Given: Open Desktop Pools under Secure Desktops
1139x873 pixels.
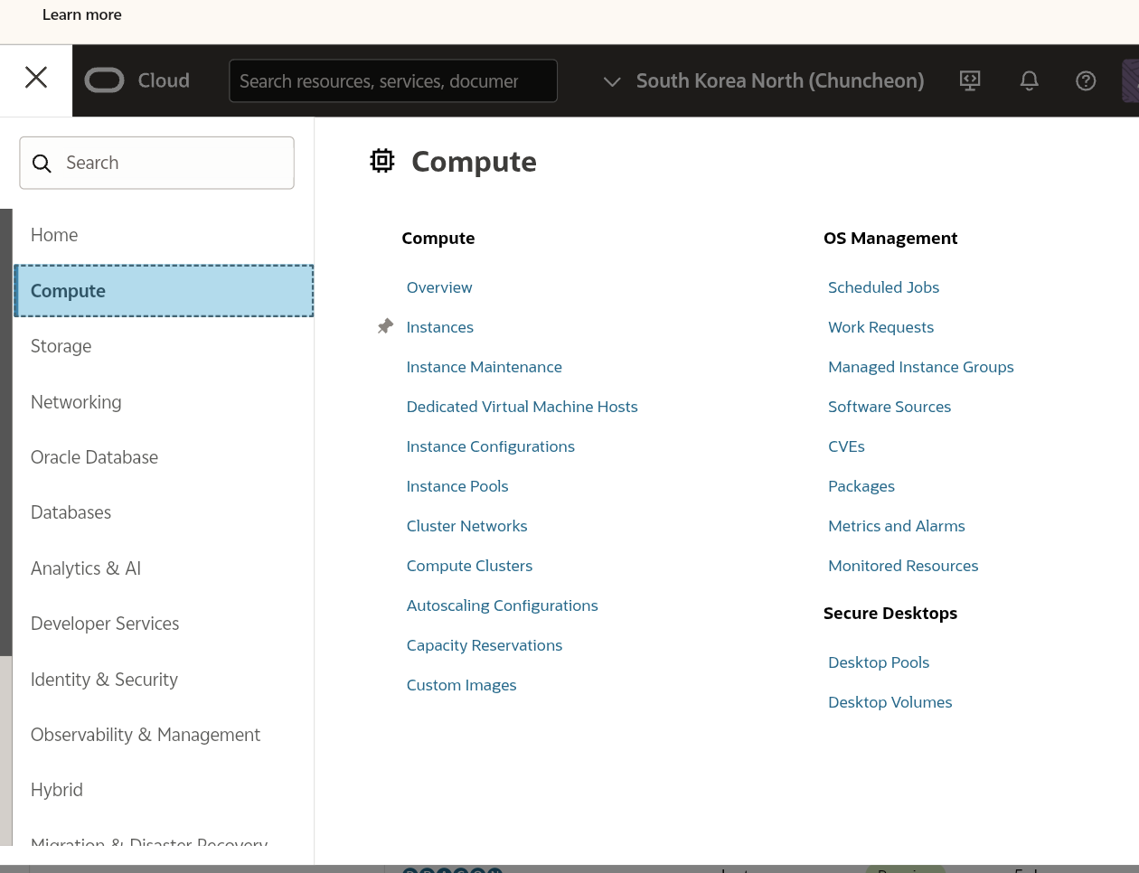Looking at the screenshot, I should pos(879,662).
